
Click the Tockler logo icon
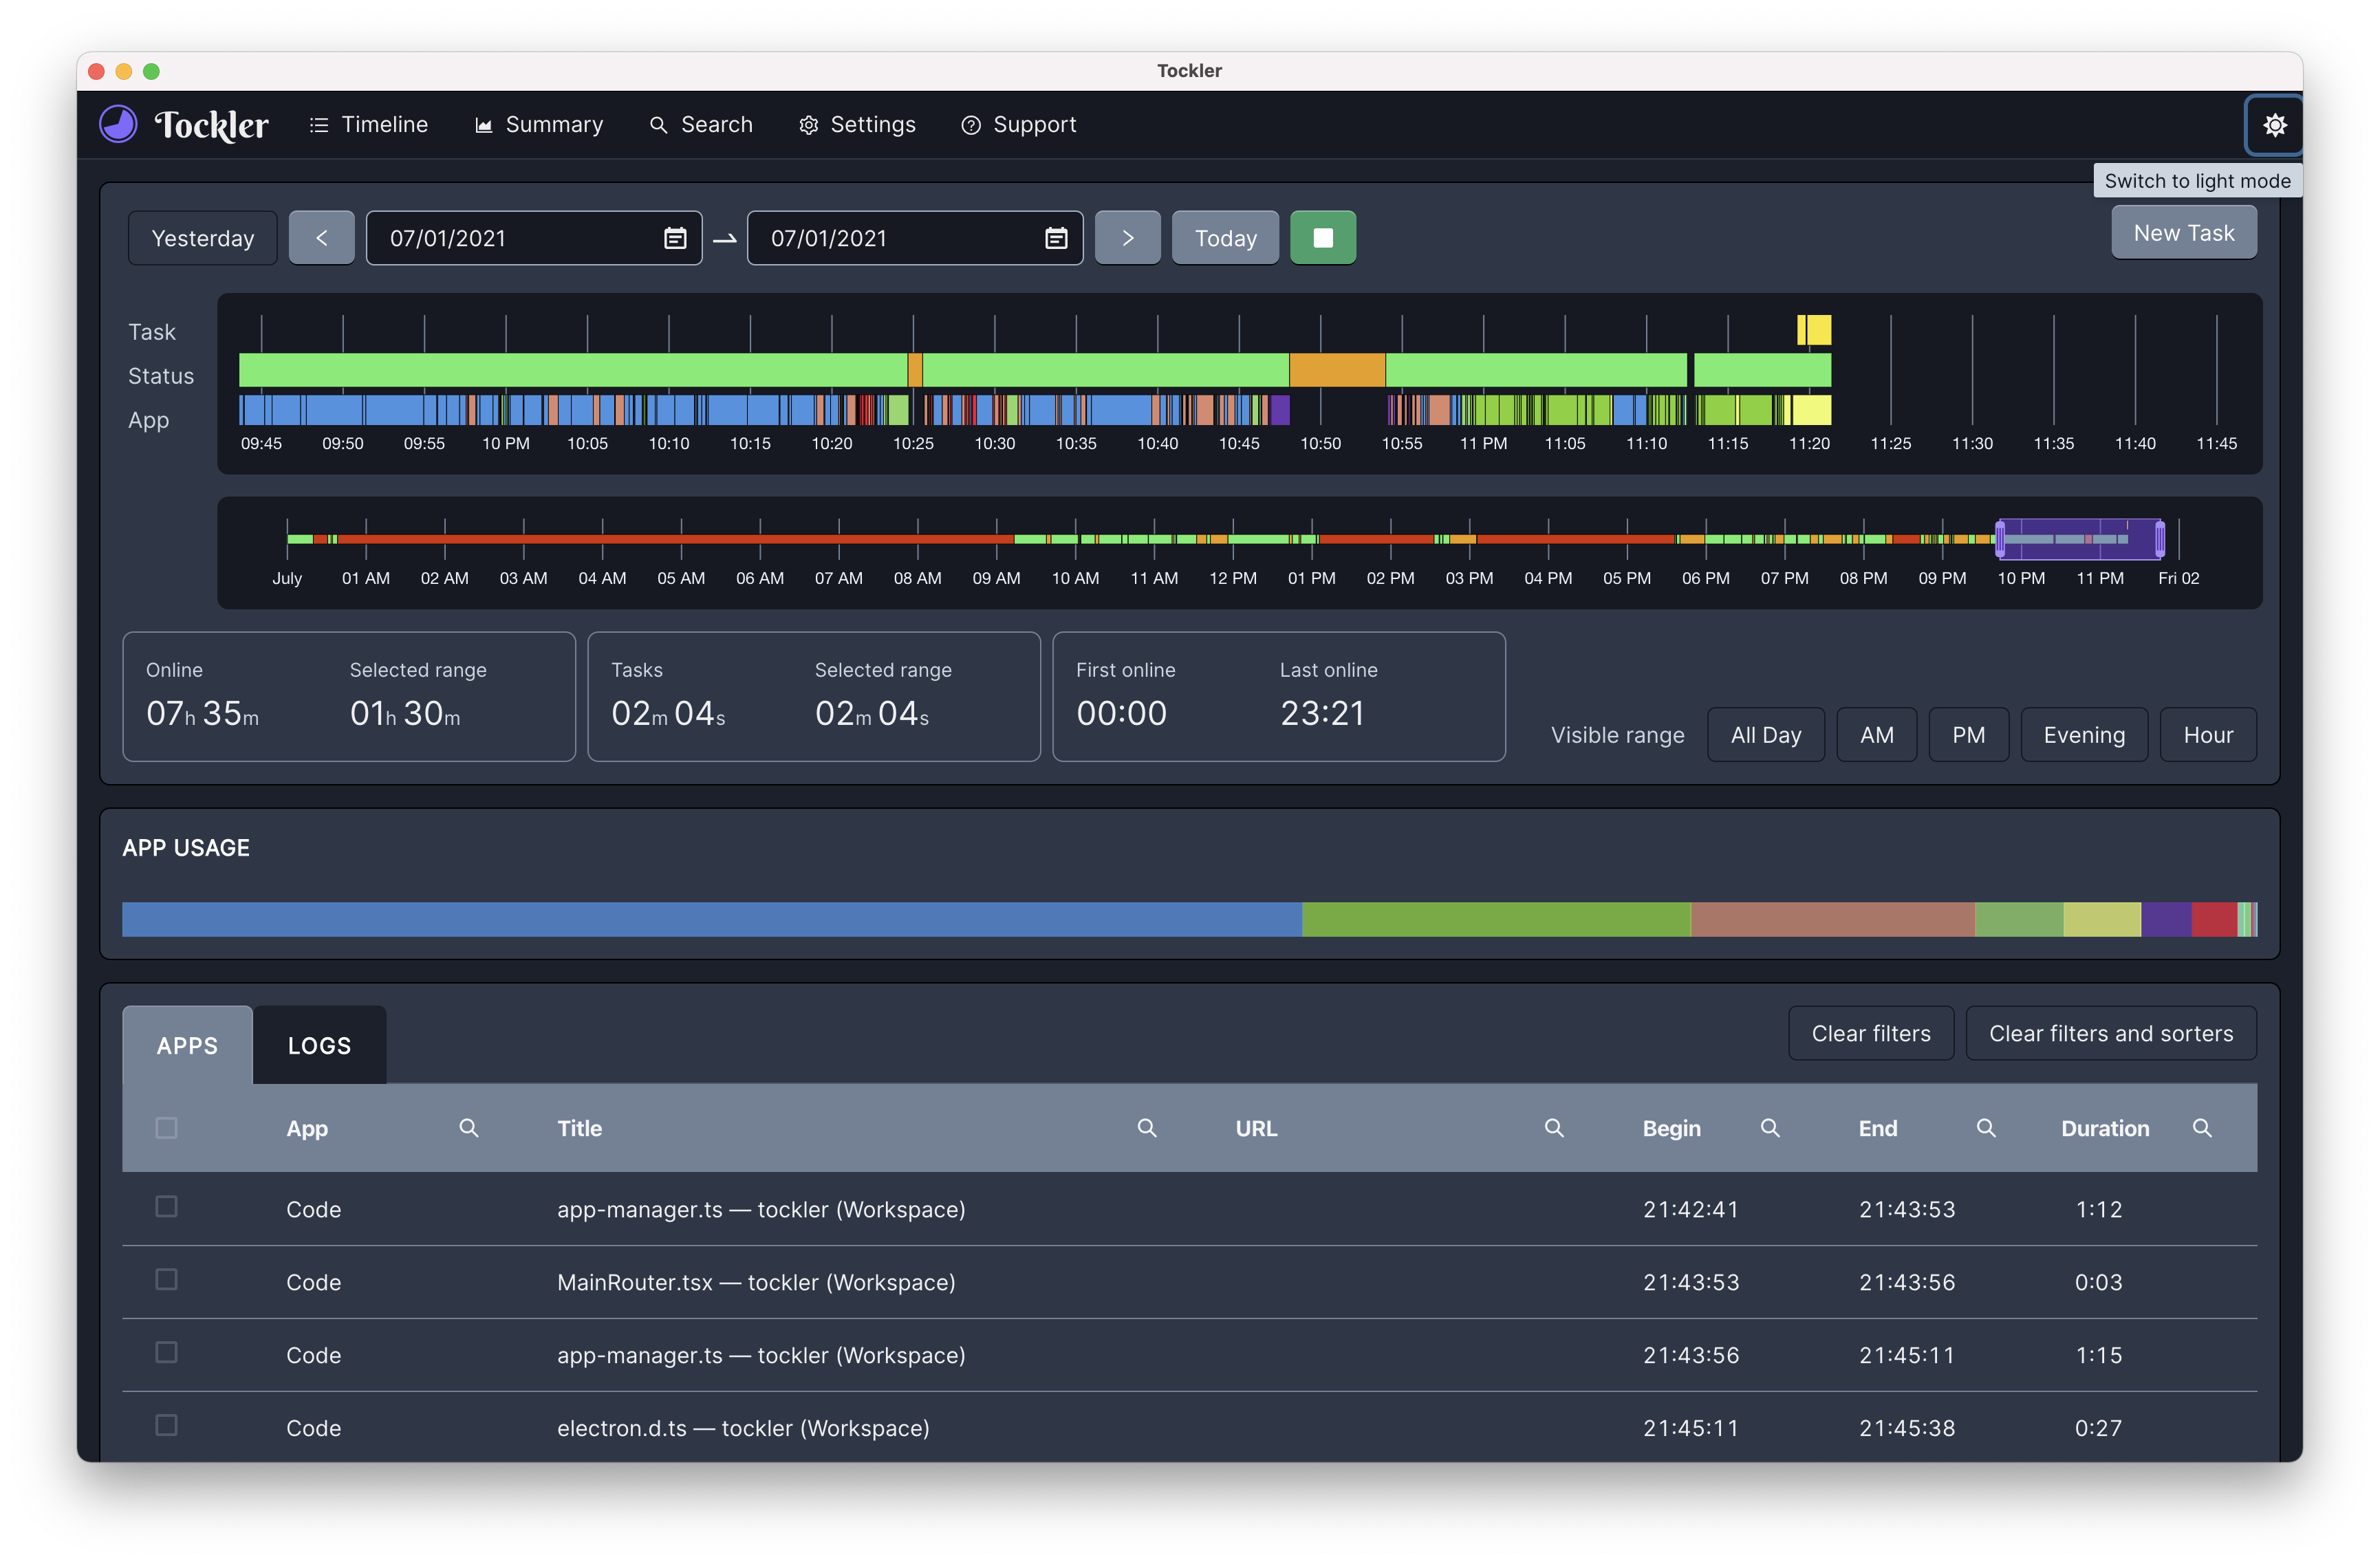pos(119,125)
